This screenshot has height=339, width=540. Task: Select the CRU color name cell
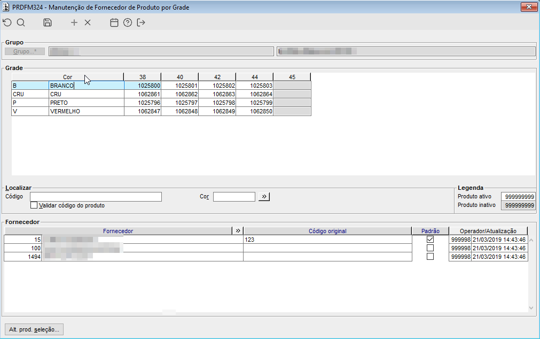[87, 94]
